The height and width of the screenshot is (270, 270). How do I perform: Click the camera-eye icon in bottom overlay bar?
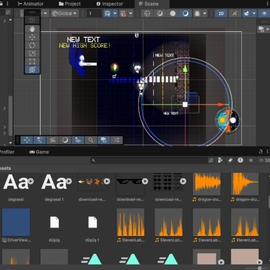click(104, 140)
